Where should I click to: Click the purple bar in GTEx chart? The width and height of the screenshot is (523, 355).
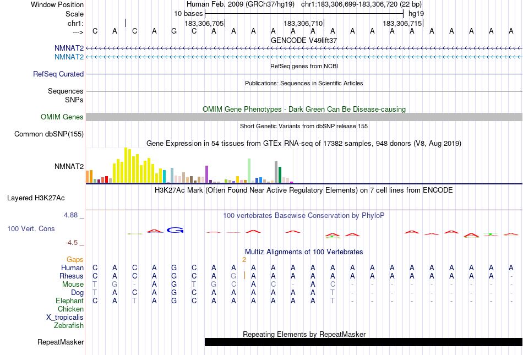tap(207, 174)
